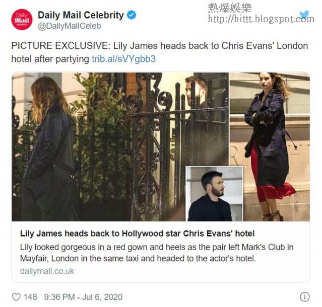
Task: Click the Twitter bird logo
Action: coord(304,15)
